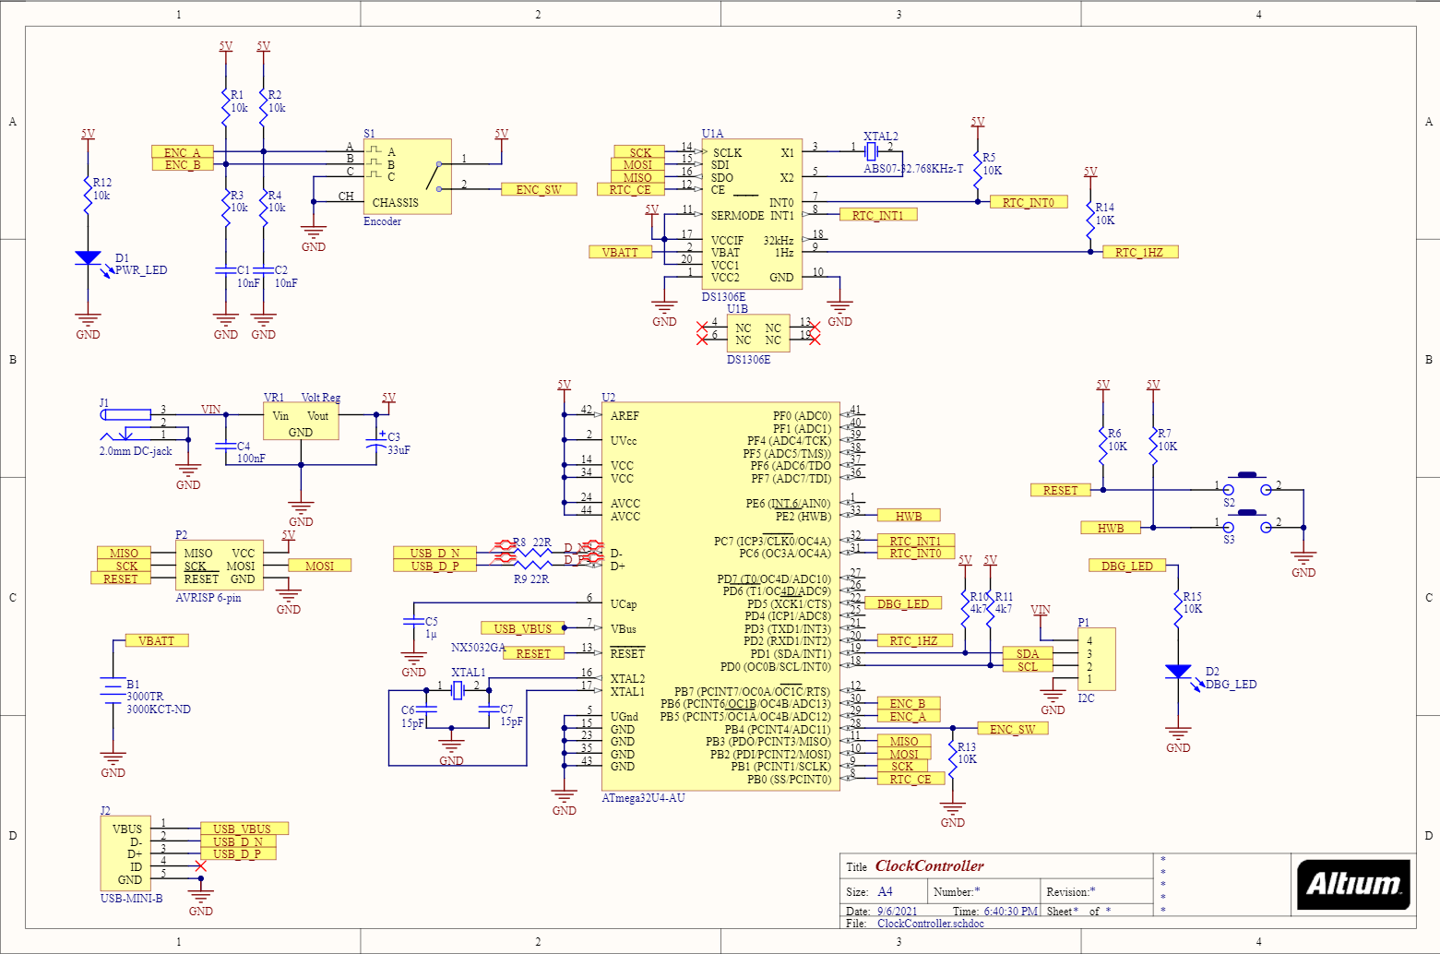Click the USB_VBUS net label at J2
The width and height of the screenshot is (1440, 954).
244,829
